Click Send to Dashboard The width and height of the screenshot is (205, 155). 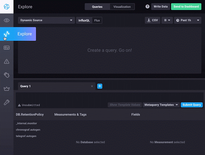[186, 6]
